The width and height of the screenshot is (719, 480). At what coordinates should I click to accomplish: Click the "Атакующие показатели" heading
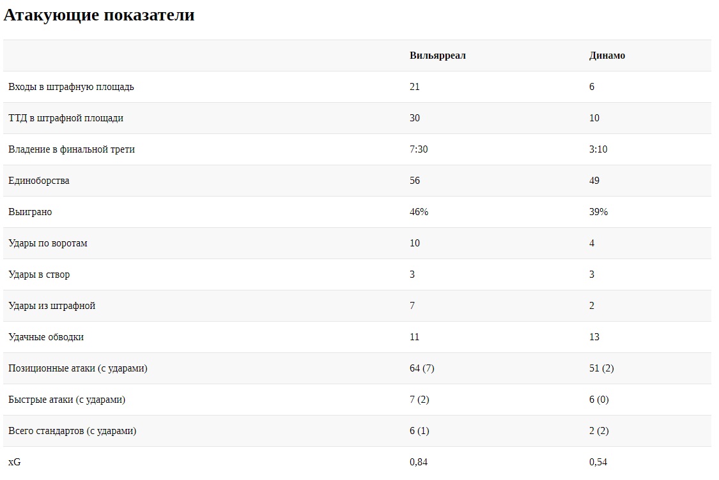coord(99,15)
